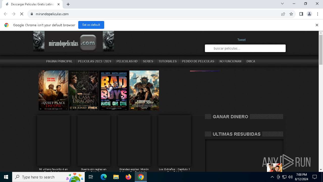Open PAGINA PRINCIPAL menu item
The image size is (323, 182).
click(59, 61)
